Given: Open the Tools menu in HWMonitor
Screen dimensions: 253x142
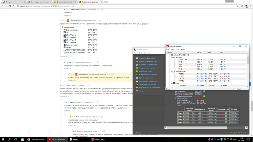Looking at the screenshot, I should 178,50.
